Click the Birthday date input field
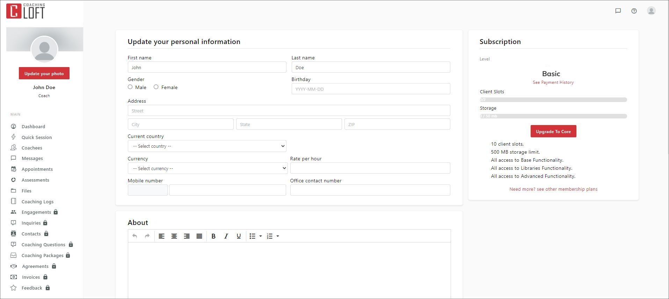 click(370, 89)
